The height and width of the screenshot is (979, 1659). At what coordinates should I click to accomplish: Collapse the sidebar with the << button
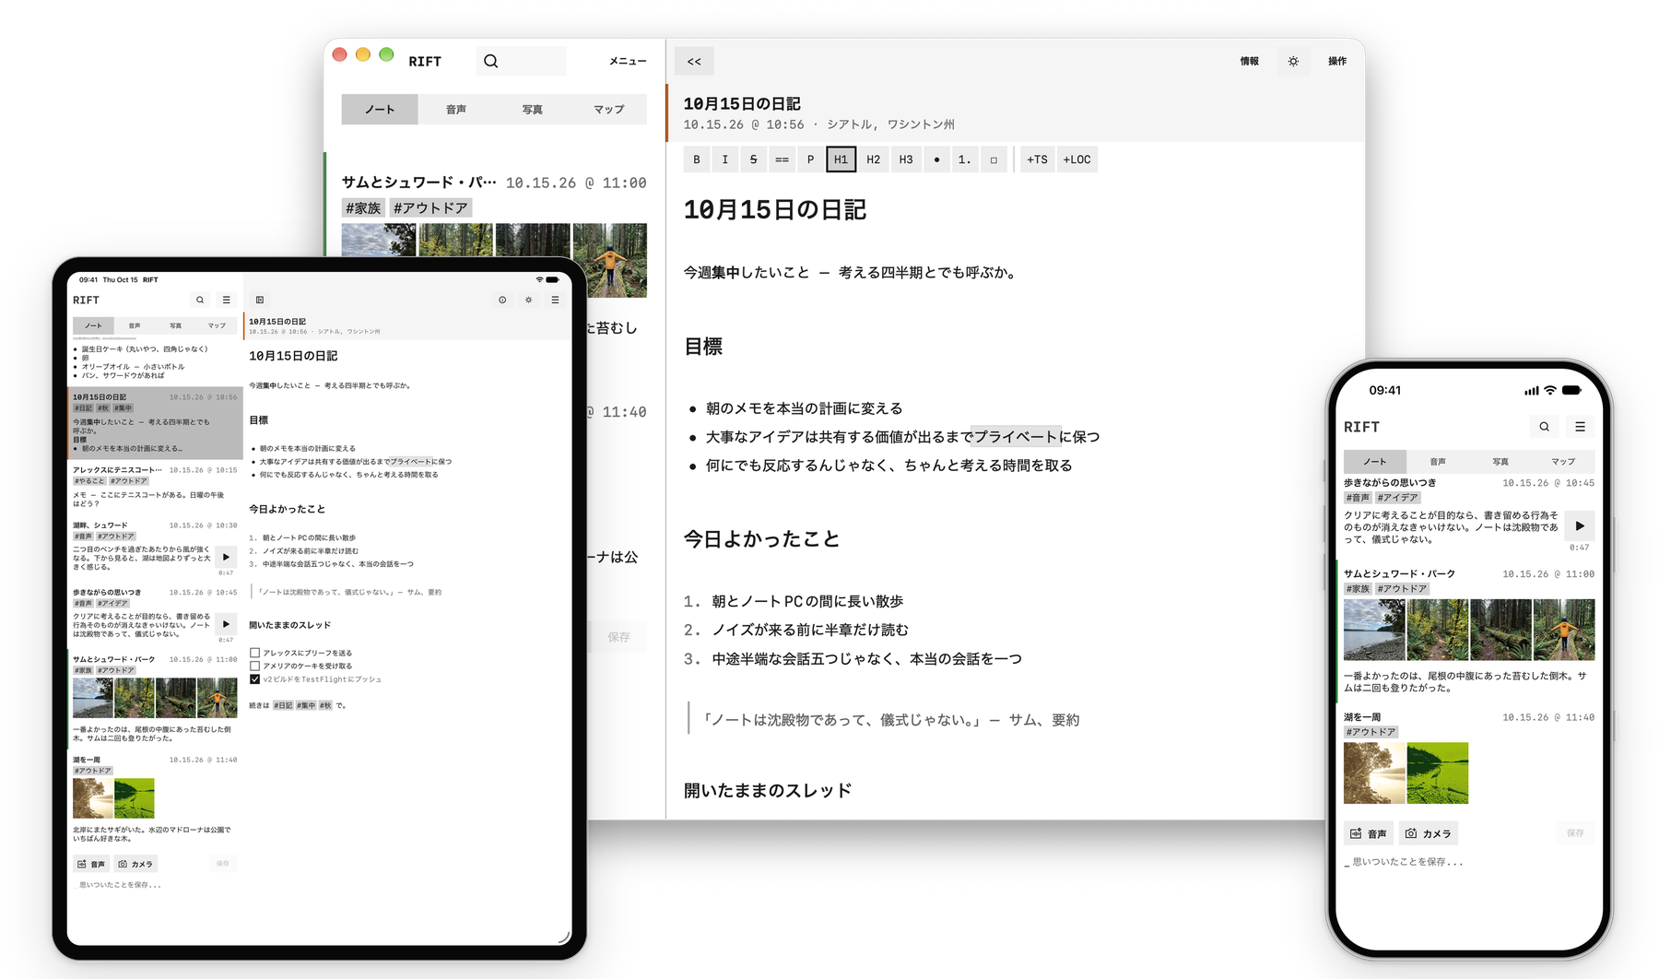[694, 62]
